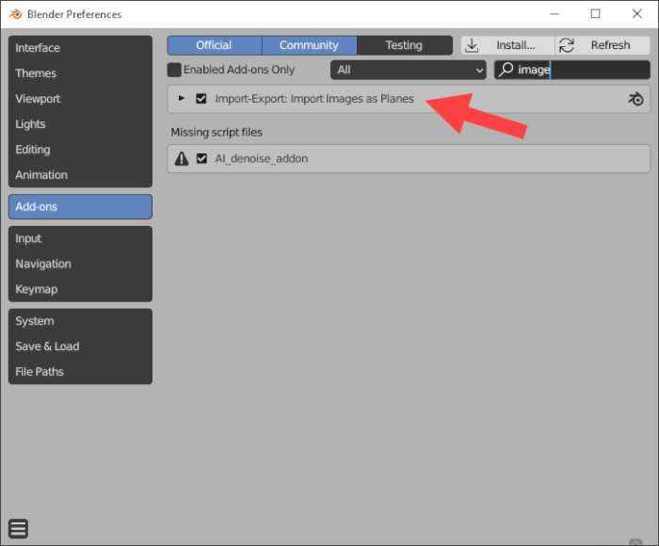The image size is (659, 546).
Task: Go to Navigation preferences
Action: tap(80, 264)
